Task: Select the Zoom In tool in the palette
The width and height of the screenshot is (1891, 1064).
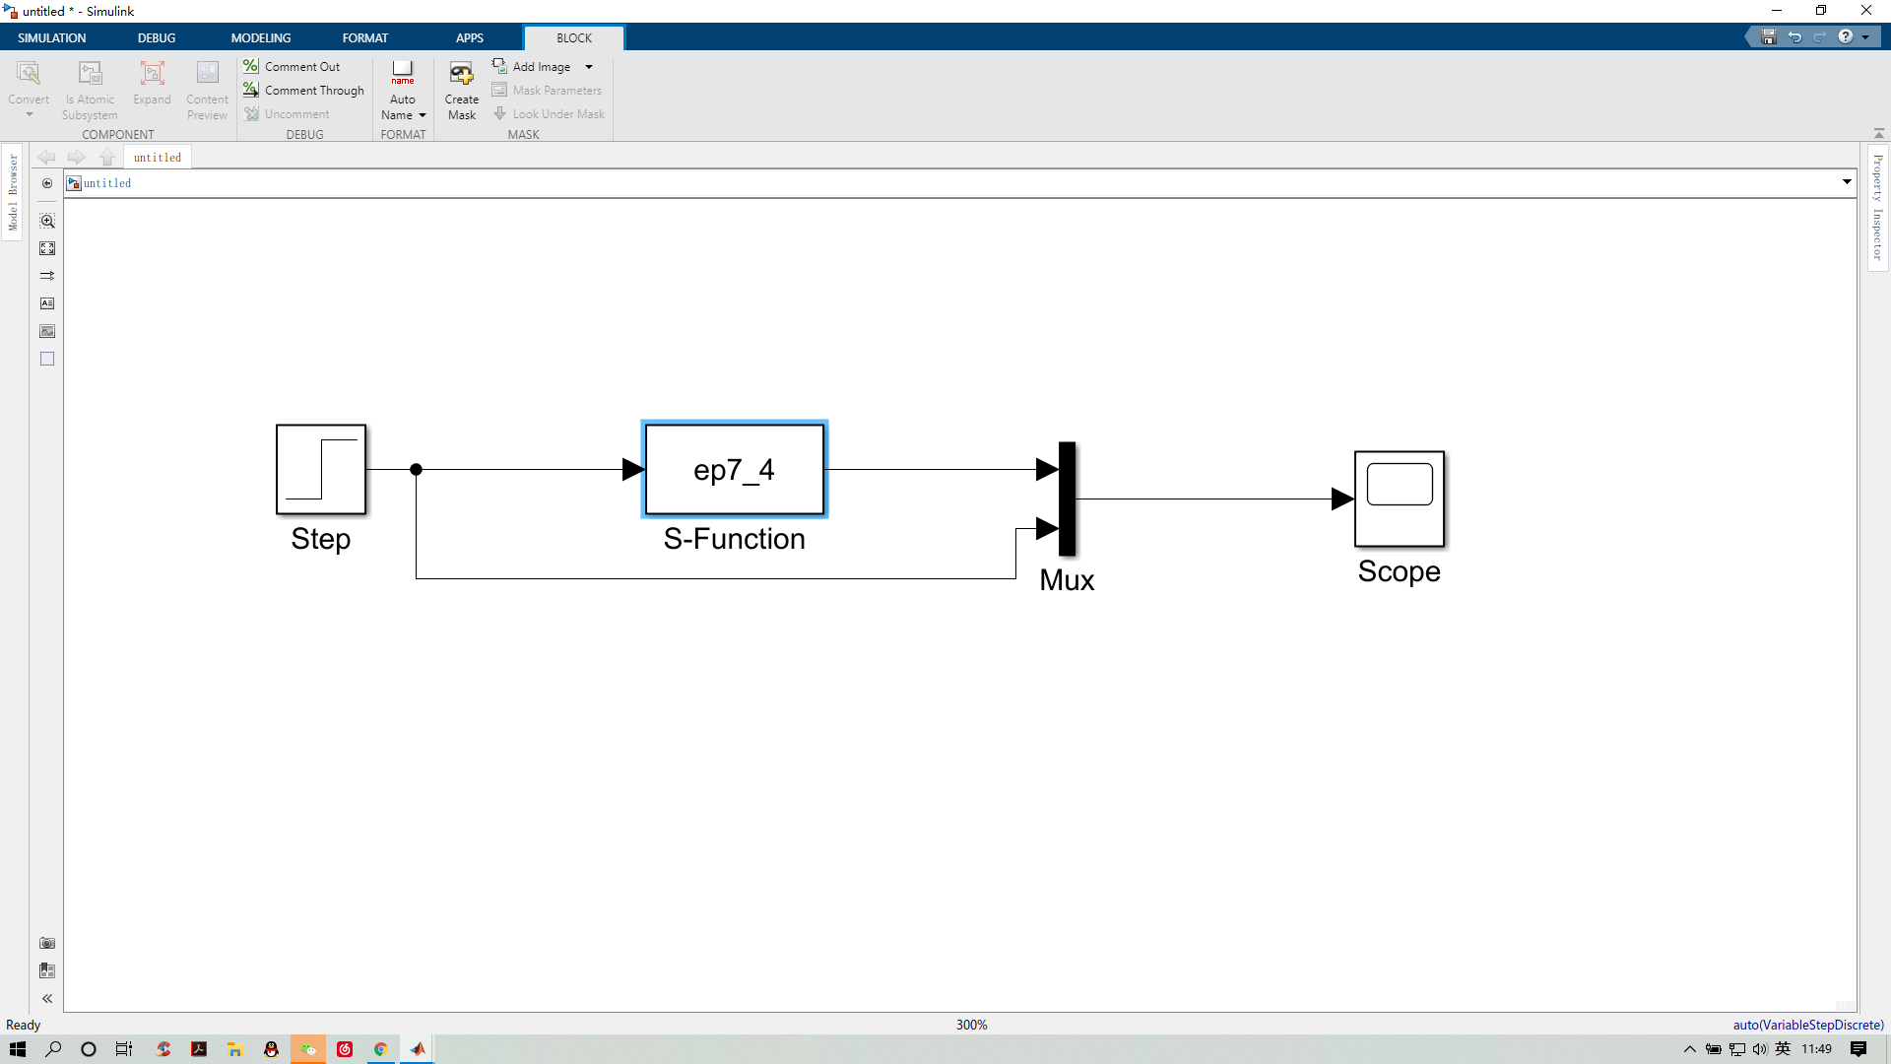Action: [46, 221]
